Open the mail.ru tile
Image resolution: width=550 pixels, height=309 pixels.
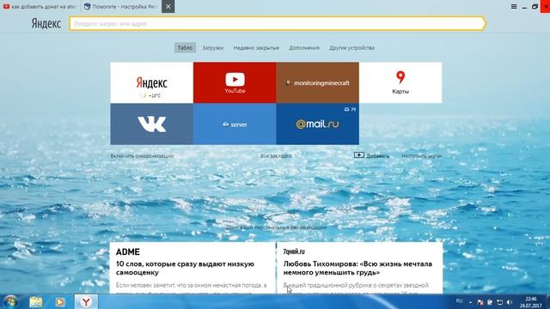pyautogui.click(x=317, y=124)
